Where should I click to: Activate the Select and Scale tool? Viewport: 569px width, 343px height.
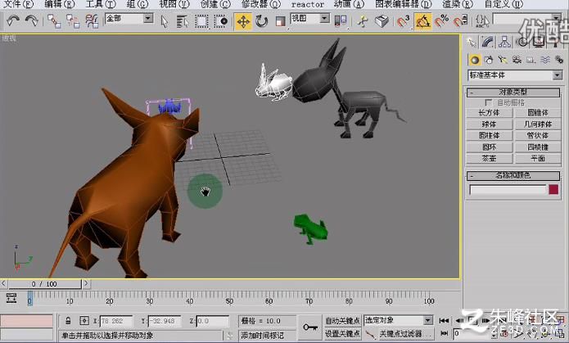point(280,22)
